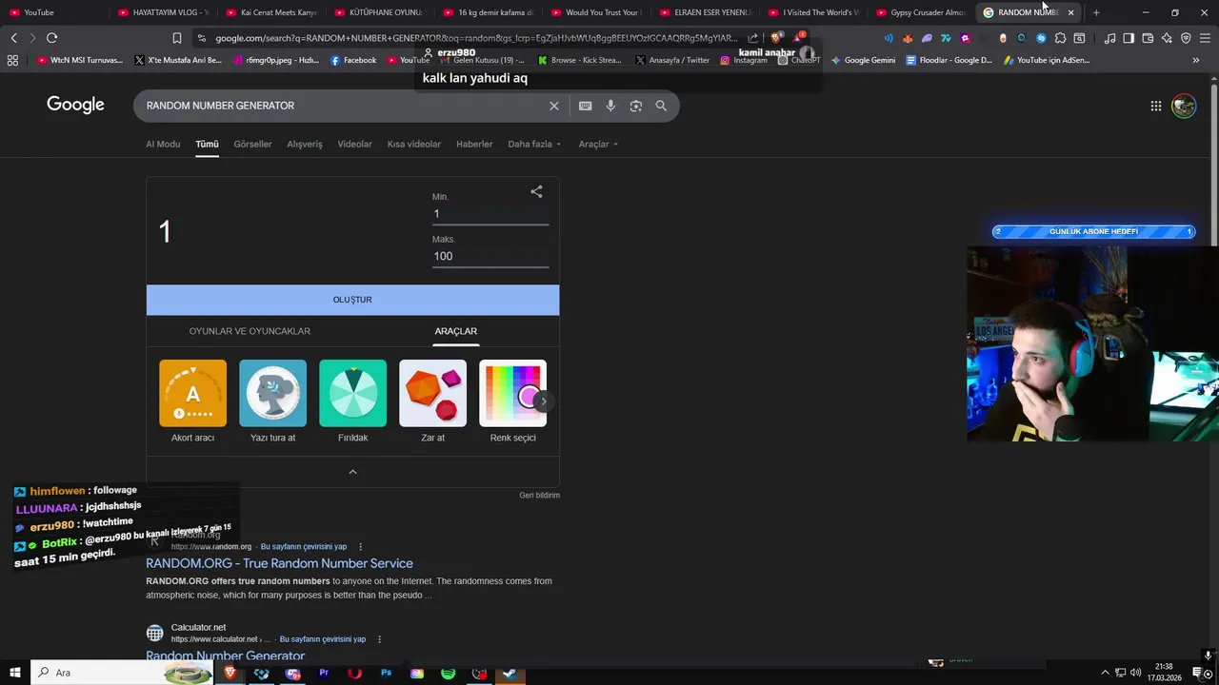Open the browser hamburger menu
Image resolution: width=1219 pixels, height=685 pixels.
point(1205,38)
